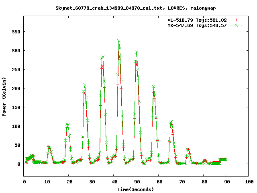This screenshot has height=193, width=257.
Task: Select the XL-518.79 Tsys:521.82 legend label
Action: coord(197,20)
